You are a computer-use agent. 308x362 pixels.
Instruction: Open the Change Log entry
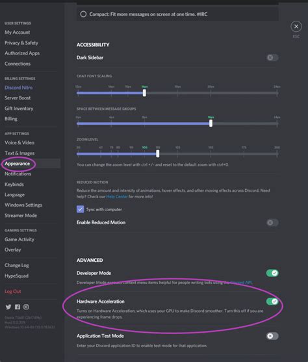(x=17, y=266)
